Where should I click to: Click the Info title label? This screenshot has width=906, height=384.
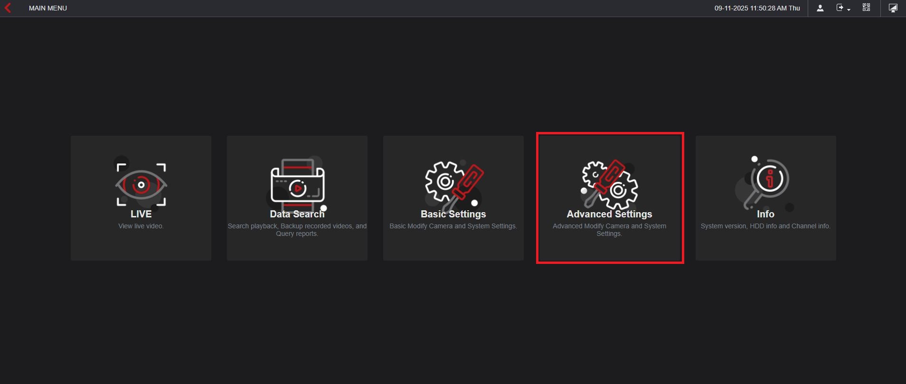[765, 214]
